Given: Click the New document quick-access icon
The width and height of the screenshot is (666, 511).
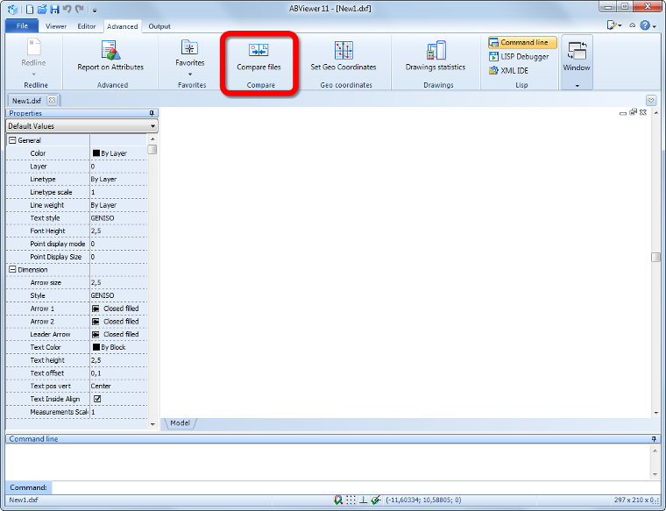Looking at the screenshot, I should [30, 9].
